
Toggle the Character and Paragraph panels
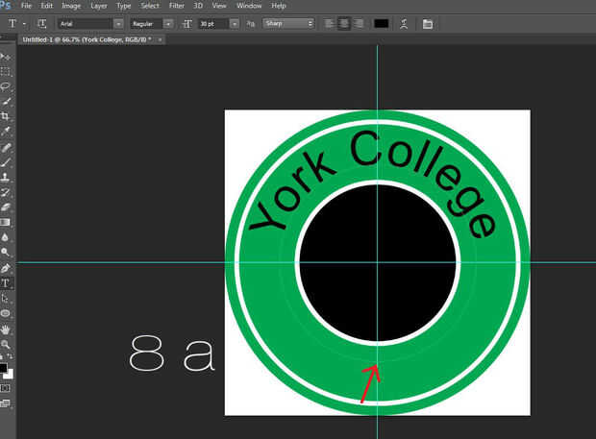pos(428,23)
